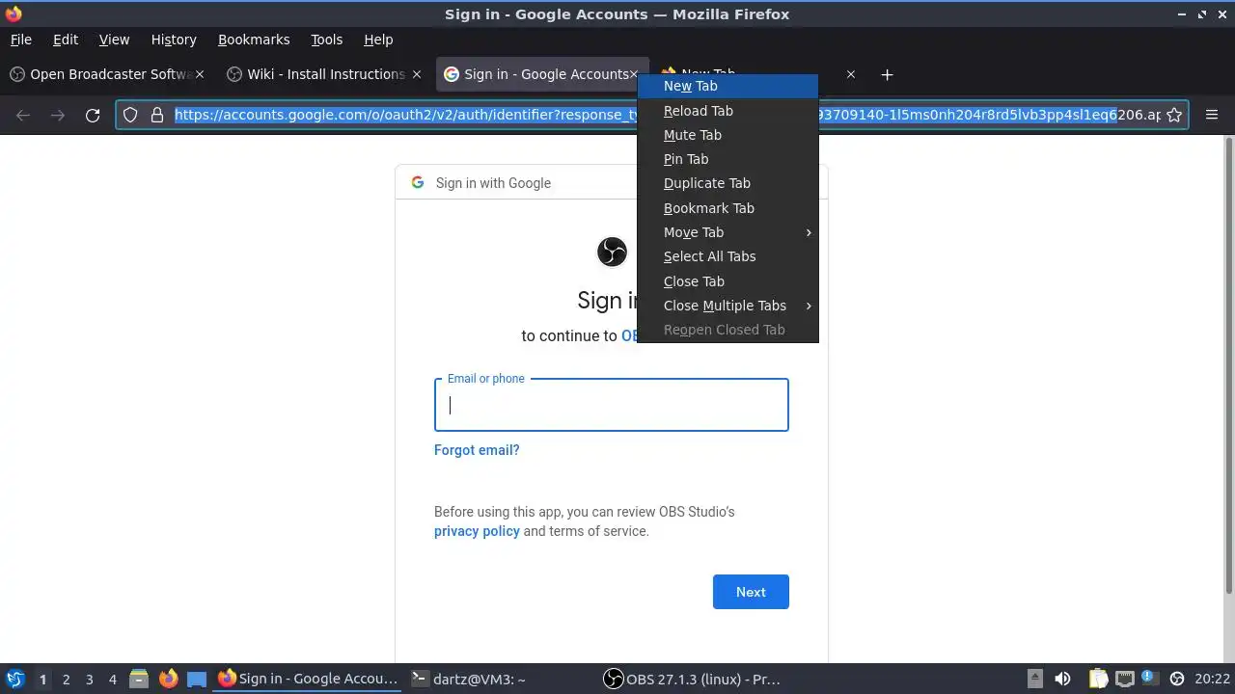Image resolution: width=1235 pixels, height=694 pixels.
Task: Click the Sign in Firefox taskbar window
Action: click(x=308, y=679)
